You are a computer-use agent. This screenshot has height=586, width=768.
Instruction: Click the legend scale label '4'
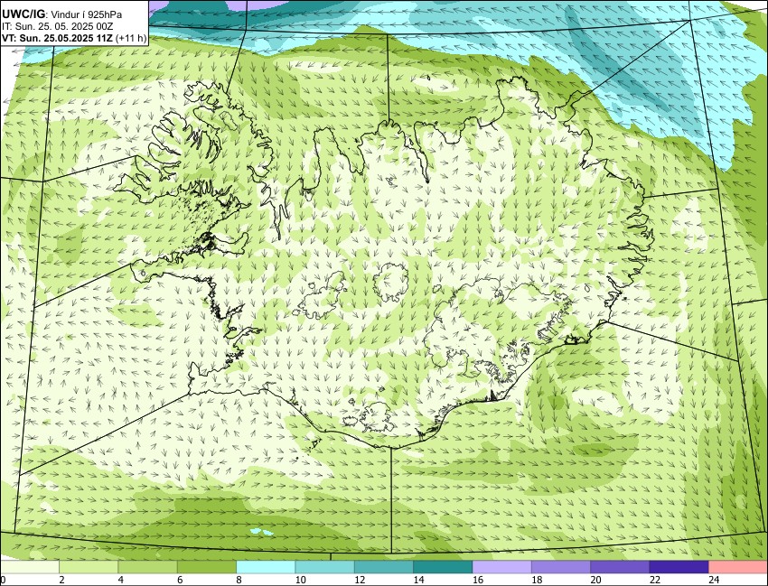click(120, 580)
